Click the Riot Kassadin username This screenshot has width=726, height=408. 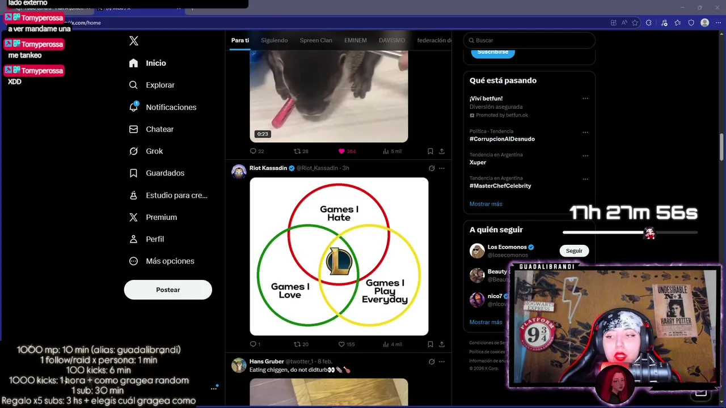(268, 168)
